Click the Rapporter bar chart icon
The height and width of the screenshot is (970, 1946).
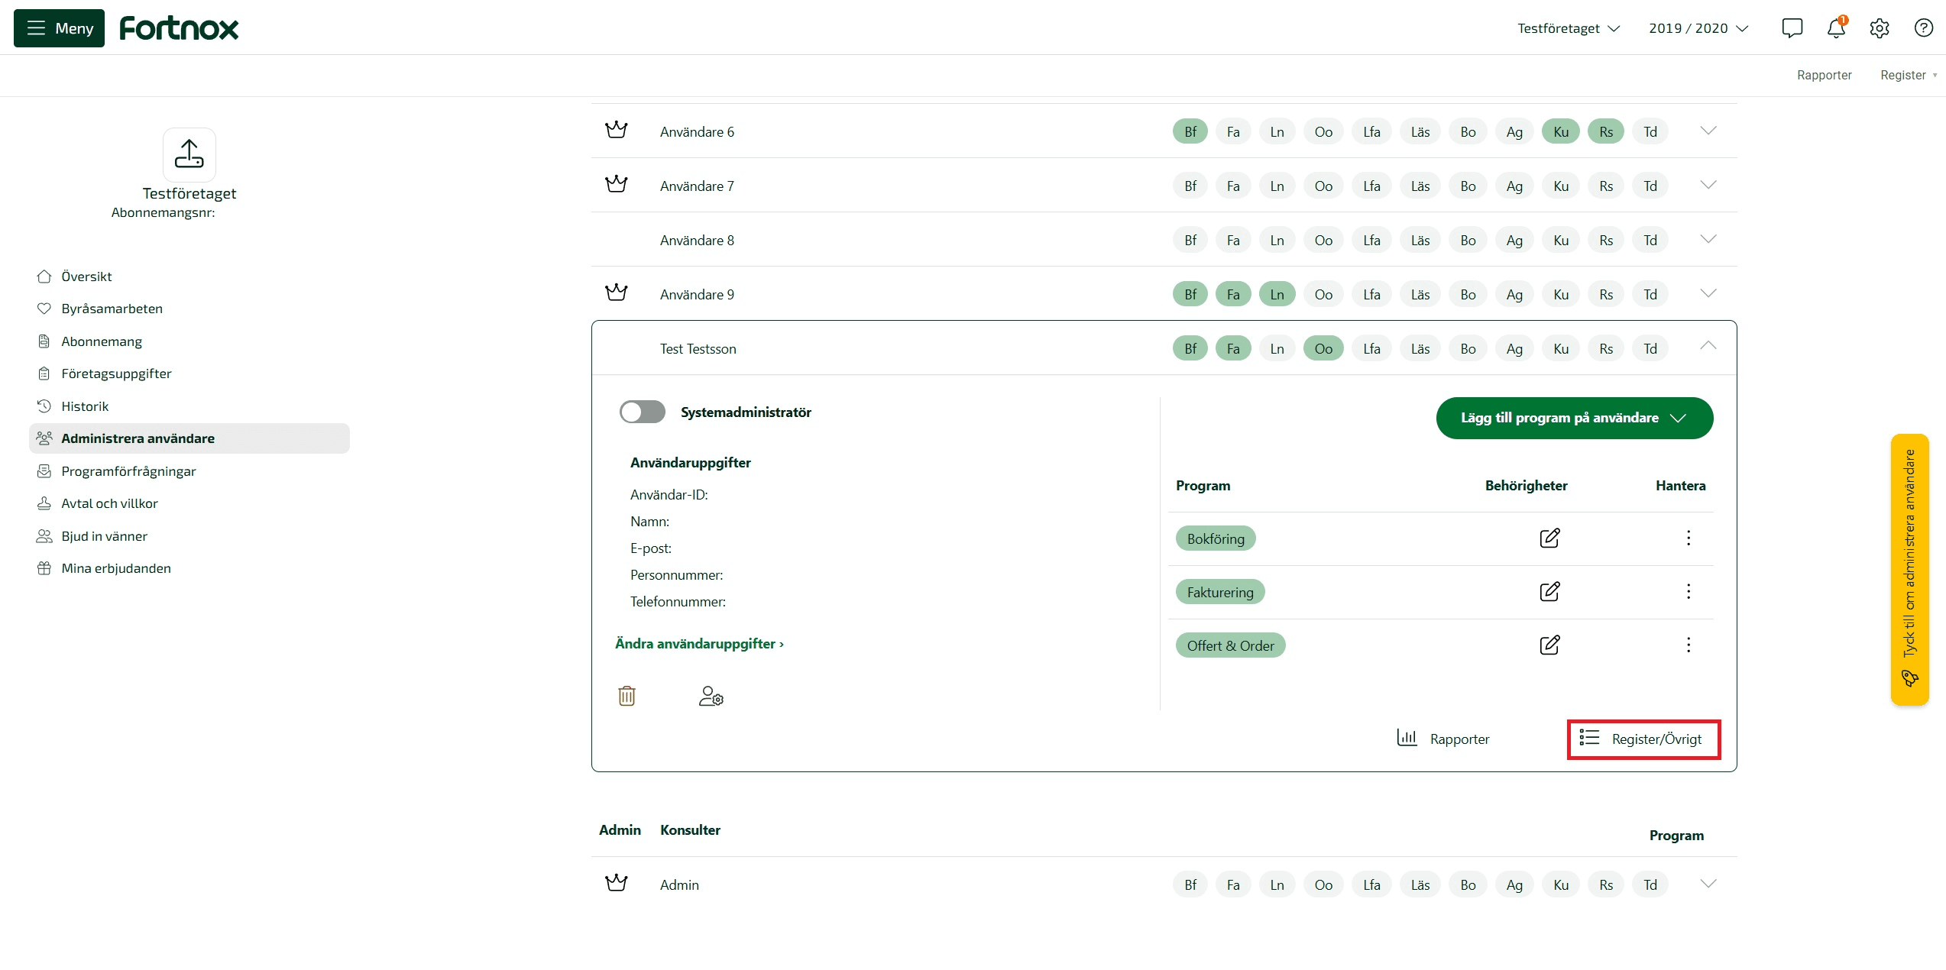click(x=1405, y=738)
